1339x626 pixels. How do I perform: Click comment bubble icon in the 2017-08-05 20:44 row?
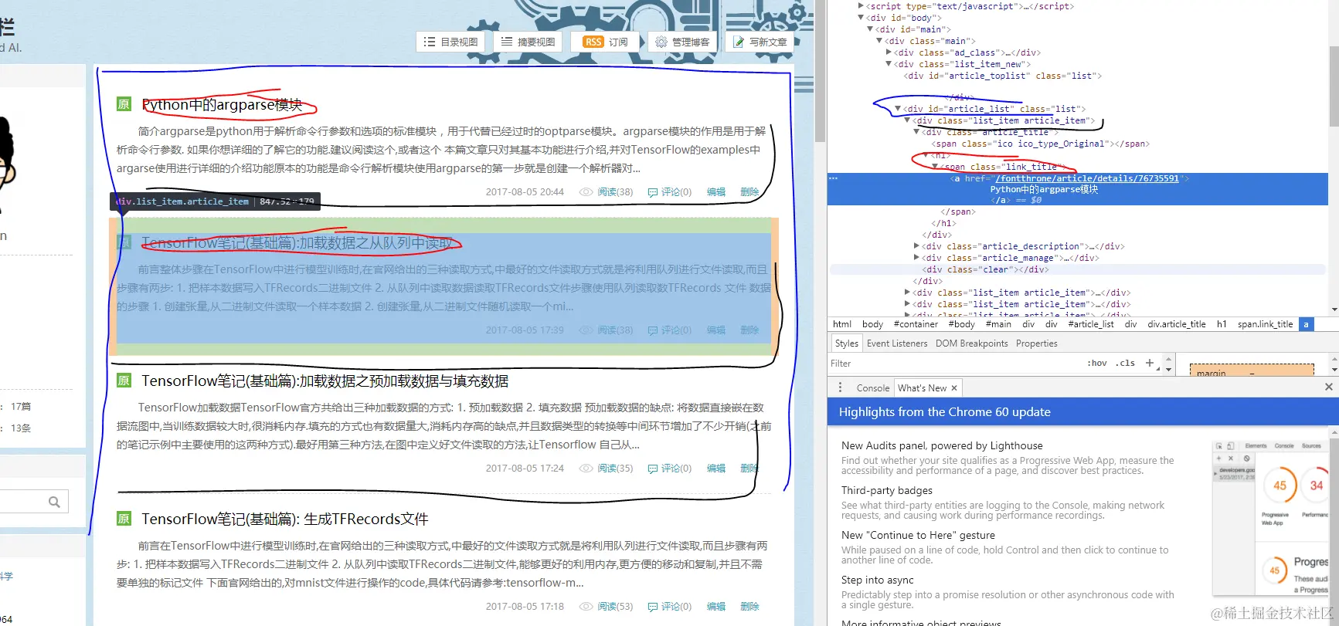click(653, 192)
